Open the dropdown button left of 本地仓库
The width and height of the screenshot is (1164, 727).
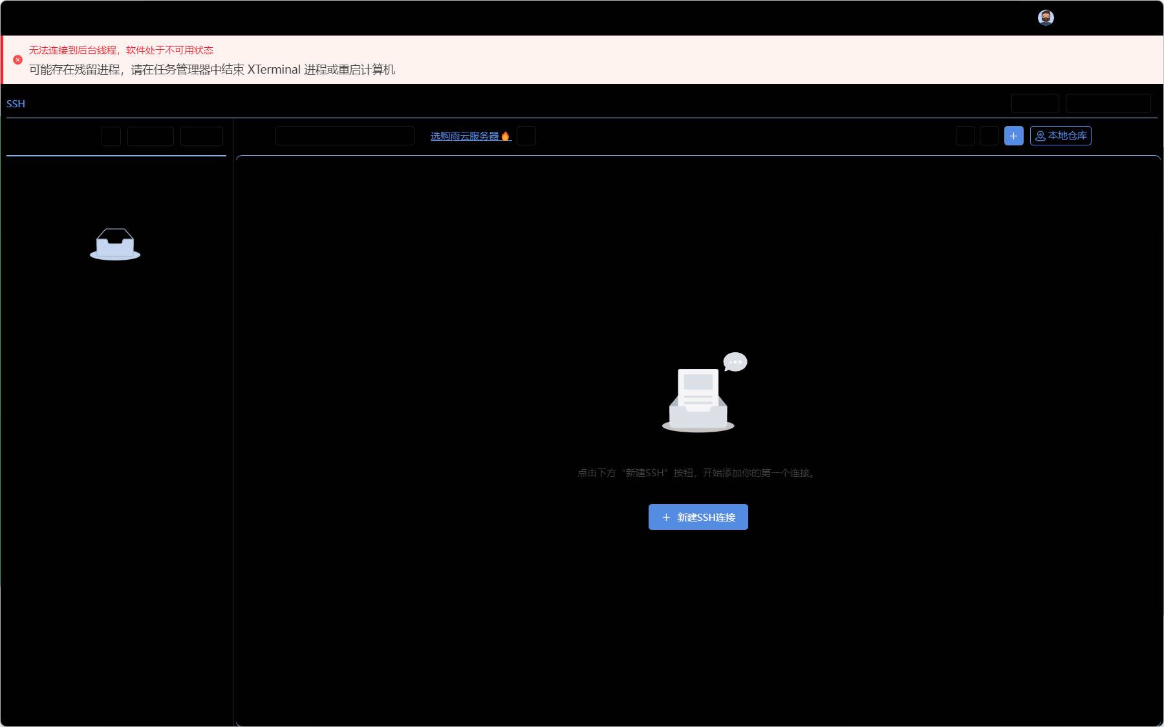(965, 136)
